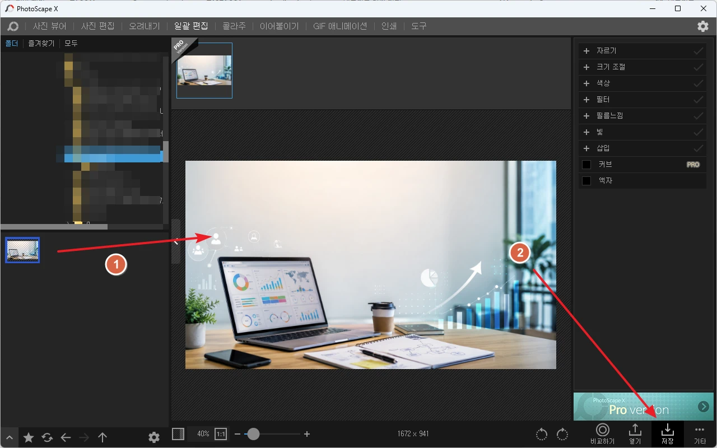Zoom in with the plus icon

(x=306, y=434)
